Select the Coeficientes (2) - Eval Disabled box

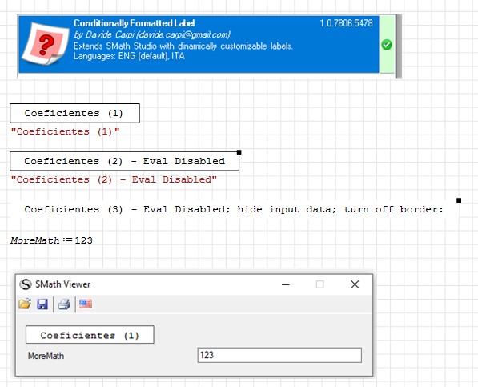(124, 161)
